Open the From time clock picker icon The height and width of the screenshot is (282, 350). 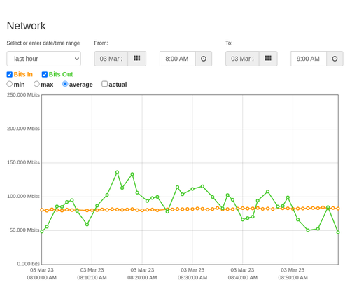(x=204, y=59)
